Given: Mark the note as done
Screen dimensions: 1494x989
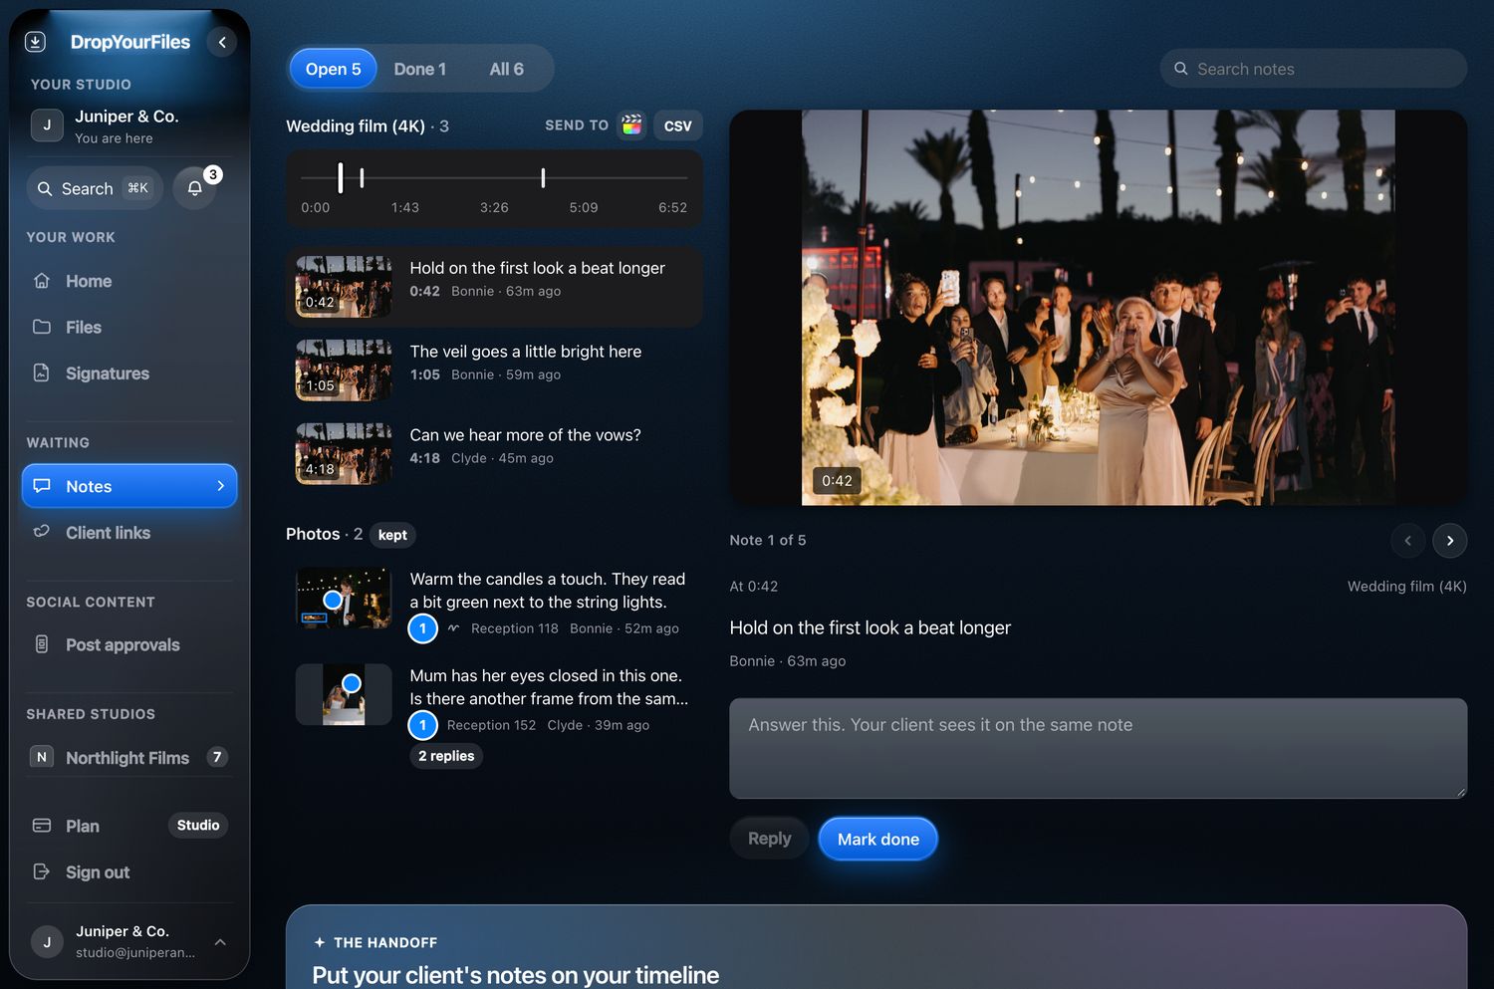Looking at the screenshot, I should click(x=878, y=839).
